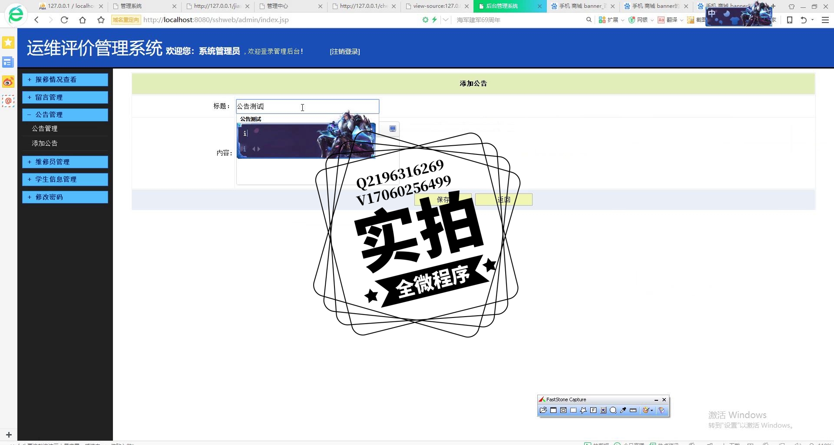Screen dimensions: 834x445
Task: Click the undo closed tab icon
Action: click(x=803, y=20)
